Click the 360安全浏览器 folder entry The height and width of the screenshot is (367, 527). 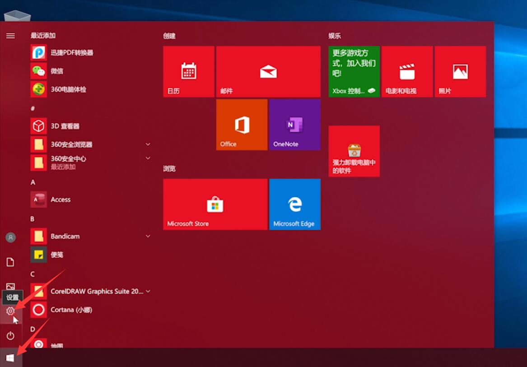pyautogui.click(x=90, y=144)
